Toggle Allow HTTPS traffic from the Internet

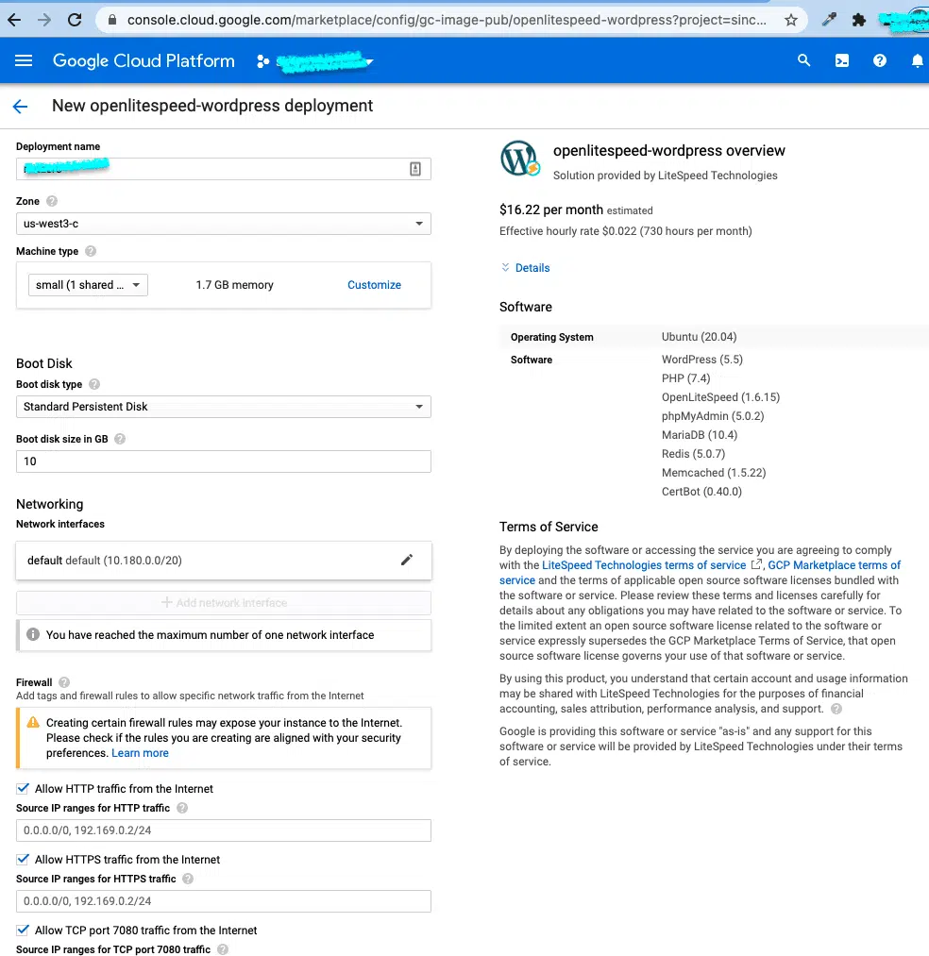point(23,859)
